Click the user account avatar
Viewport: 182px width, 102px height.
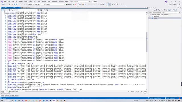(166, 1)
